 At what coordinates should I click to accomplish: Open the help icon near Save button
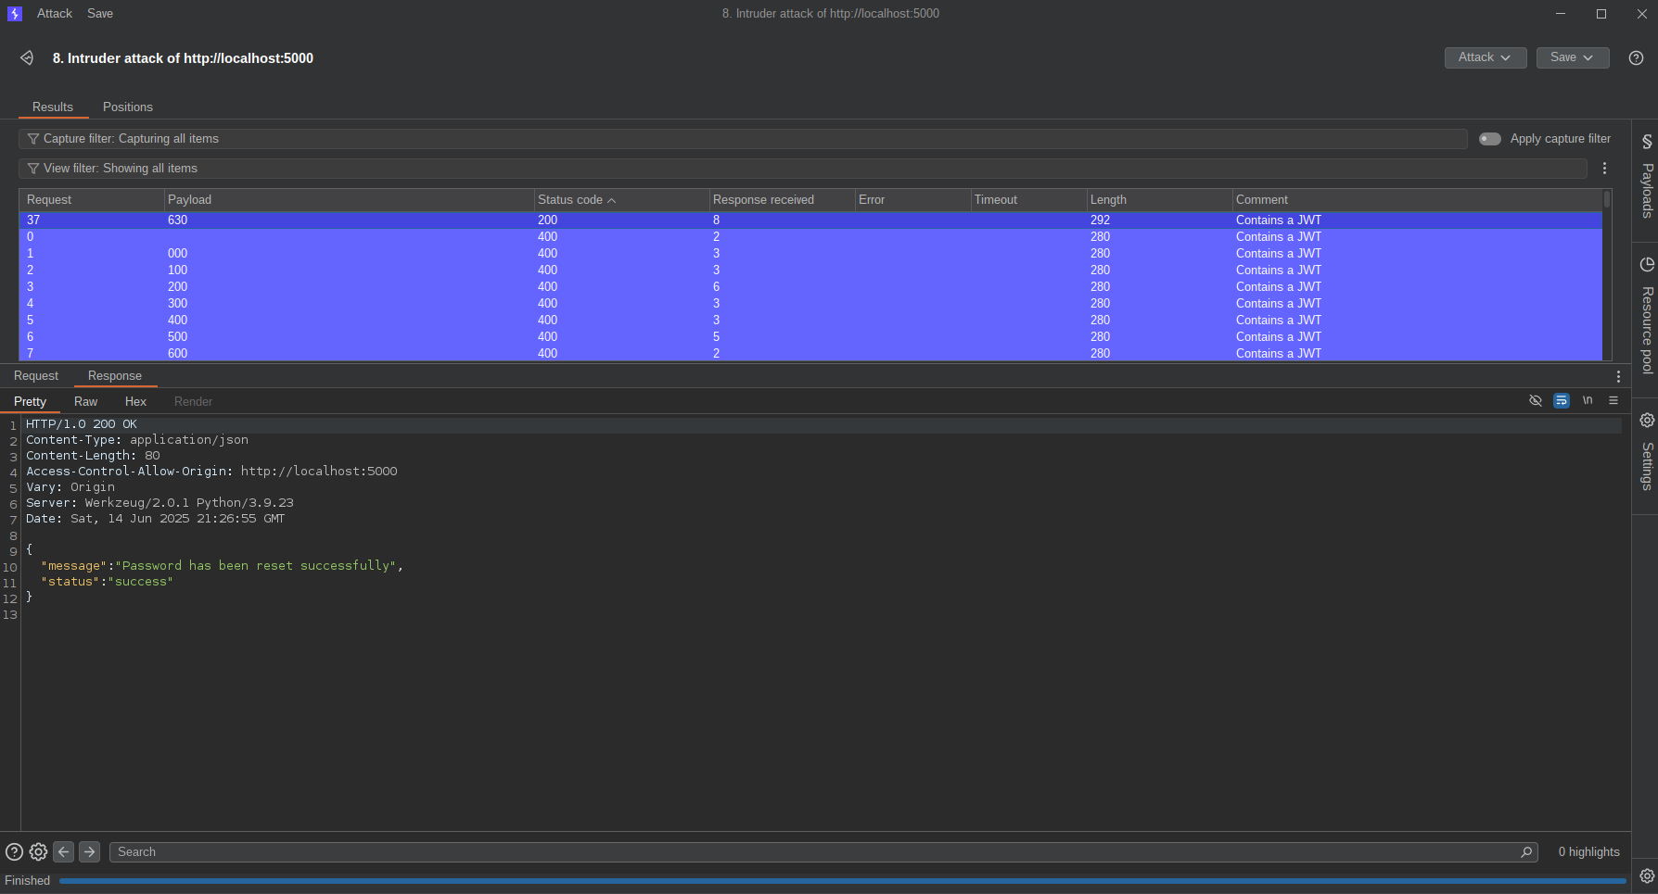[x=1636, y=58]
